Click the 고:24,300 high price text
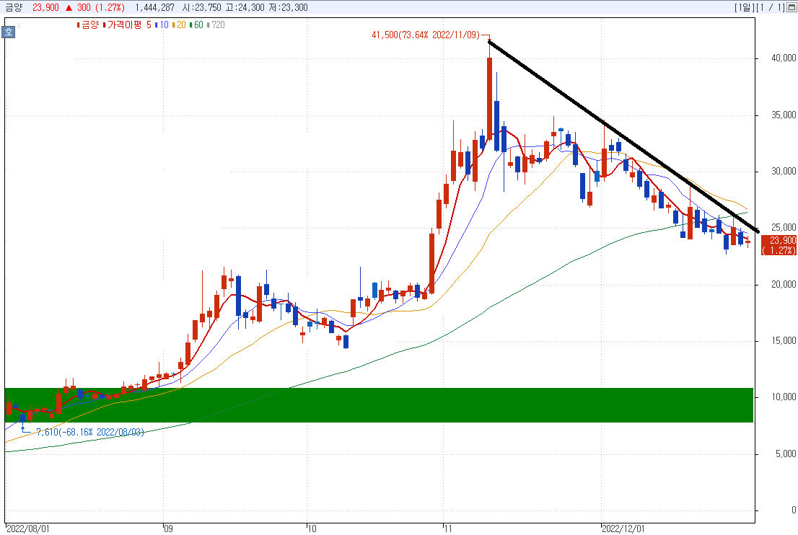Viewport: 798px width, 535px height. (245, 8)
